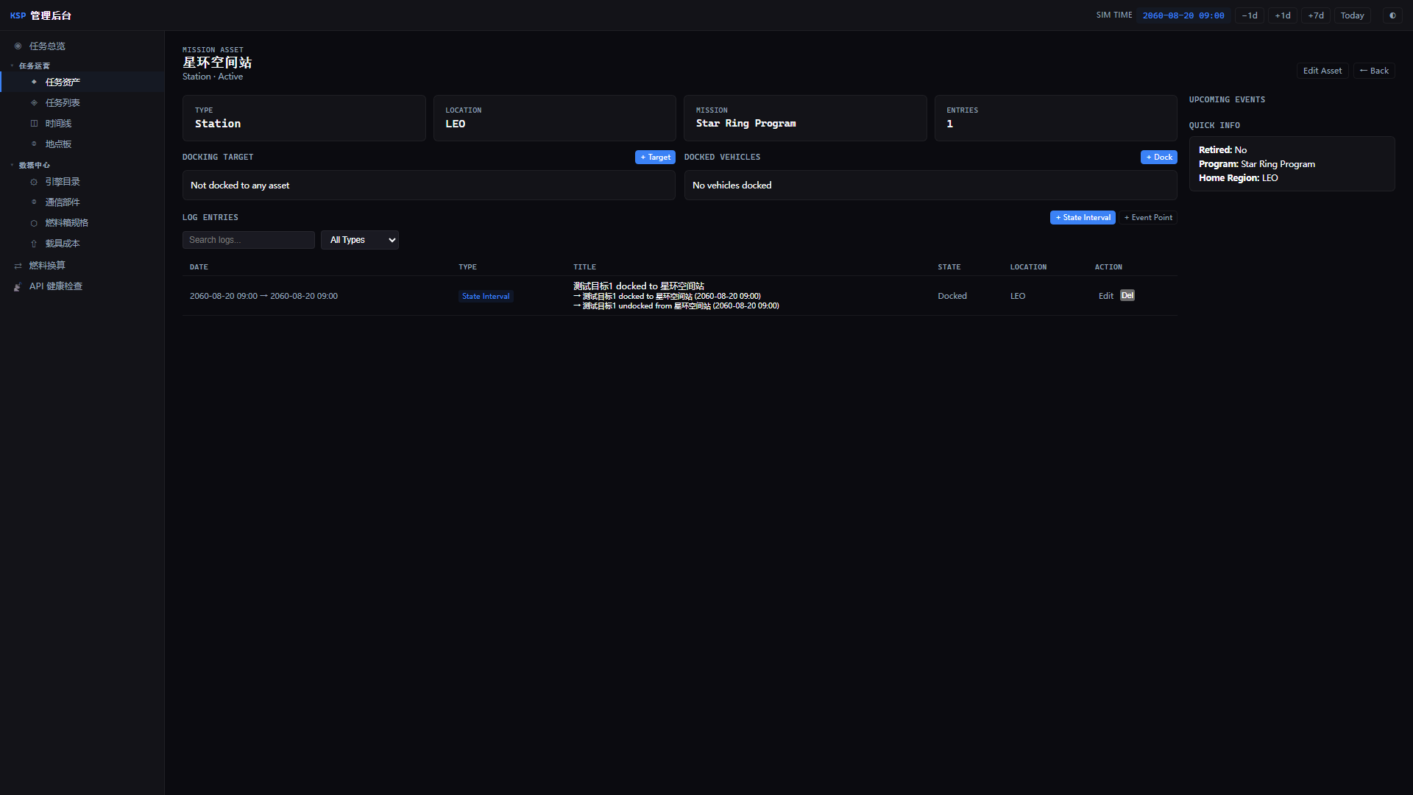Click the 星环空间站 asset heading
1413x795 pixels.
217,63
